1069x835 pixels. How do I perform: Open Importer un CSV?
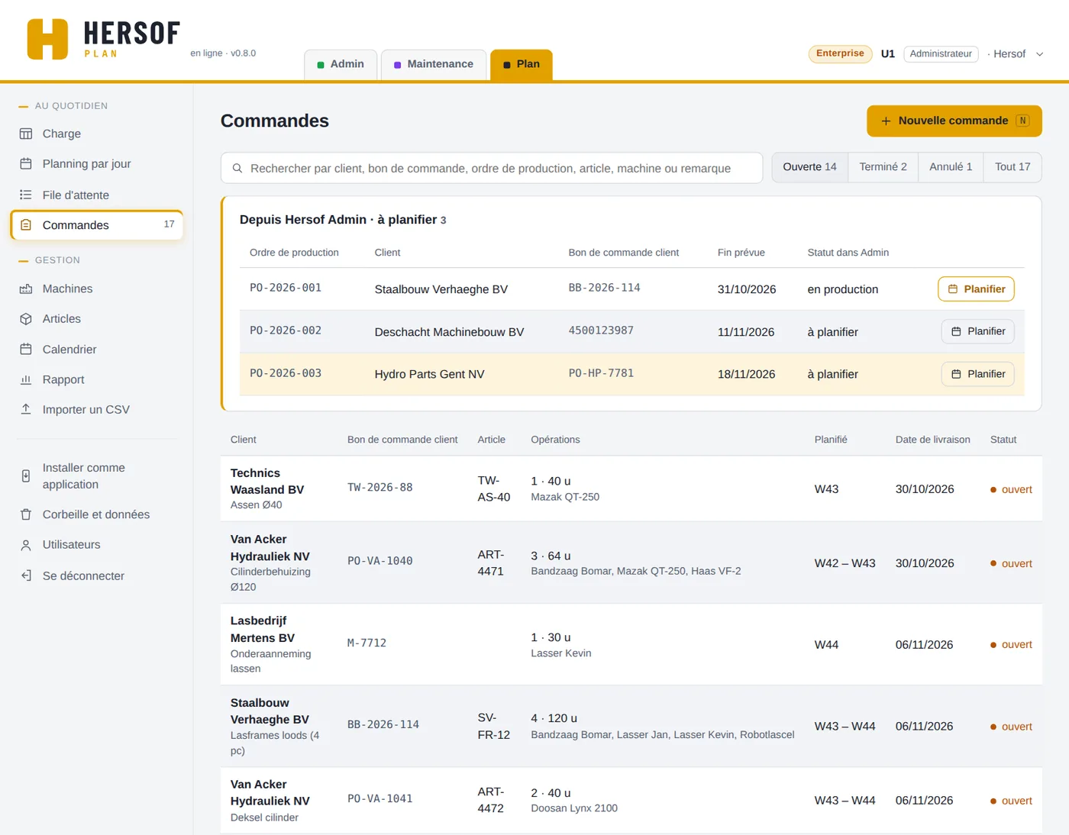click(x=97, y=409)
